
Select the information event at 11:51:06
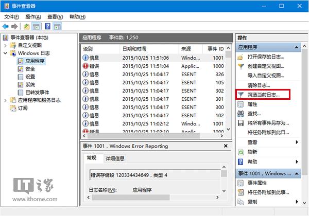(x=153, y=58)
